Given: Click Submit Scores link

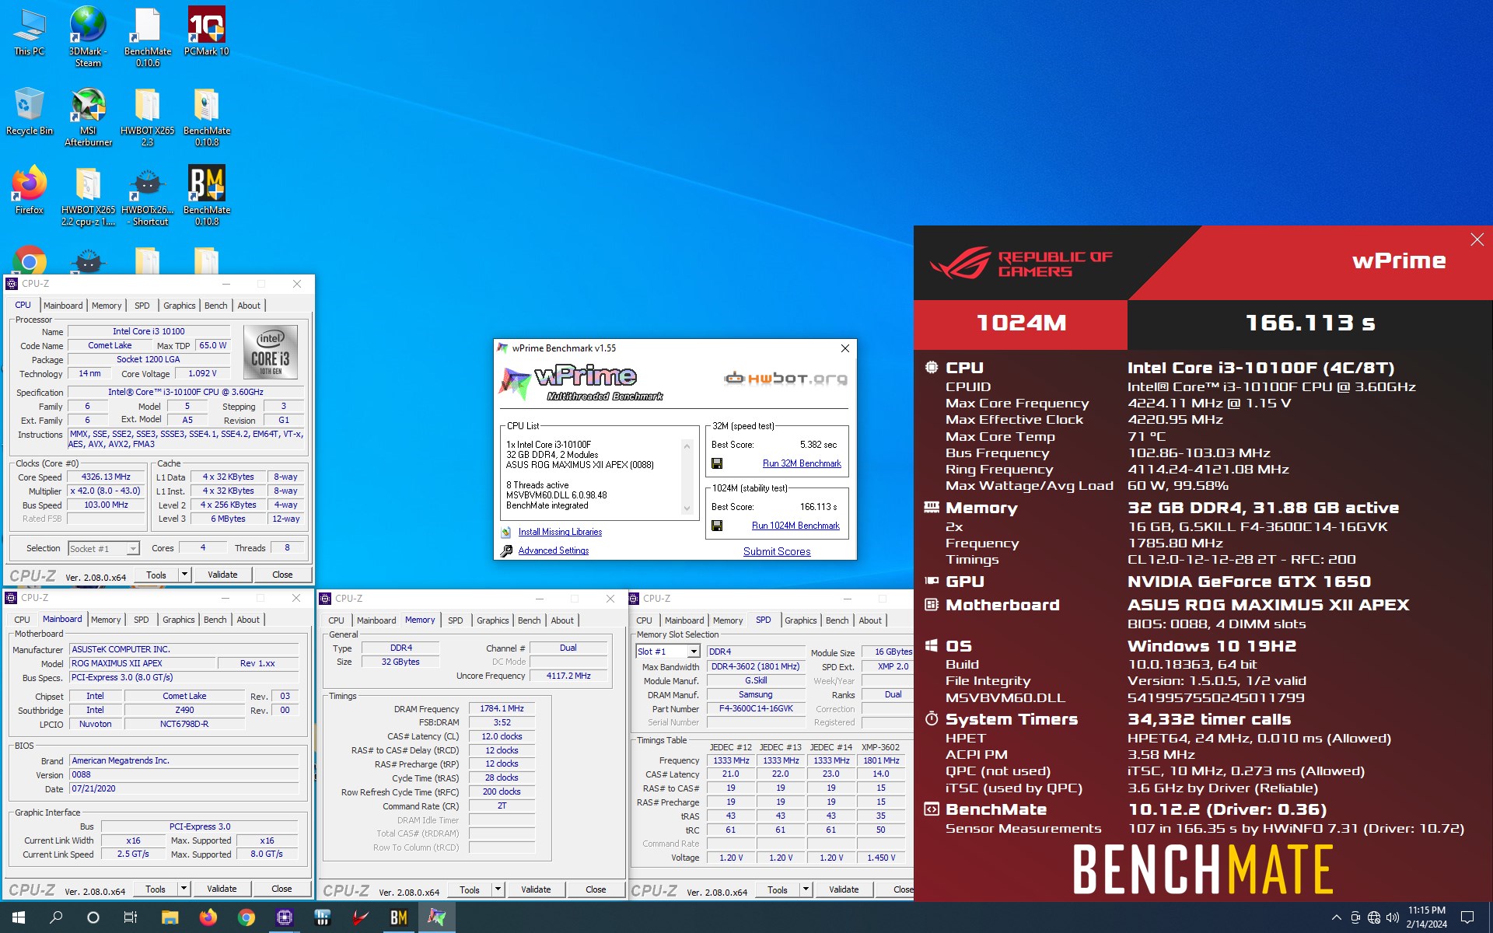Looking at the screenshot, I should [x=777, y=551].
